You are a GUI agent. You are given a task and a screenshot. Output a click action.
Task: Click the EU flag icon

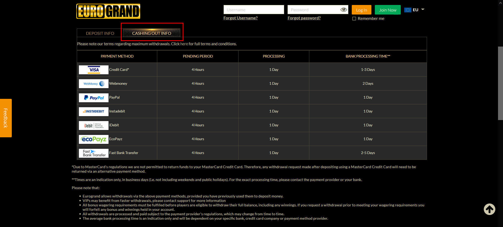click(x=408, y=10)
